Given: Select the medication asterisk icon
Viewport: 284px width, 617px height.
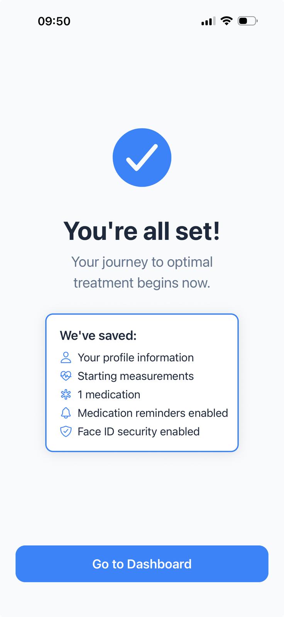Looking at the screenshot, I should point(66,394).
